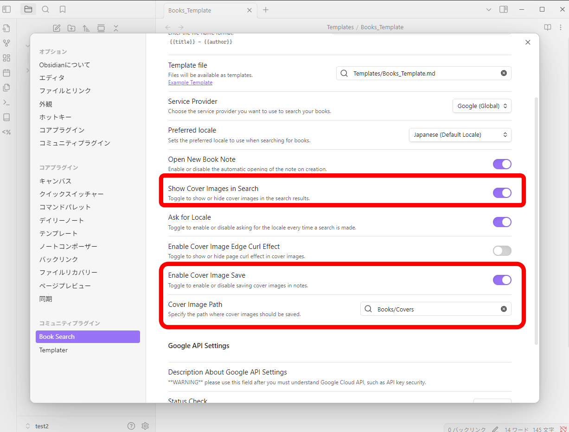Click the Templater ribbon icon
Viewport: 569px width, 432px height.
[6, 132]
